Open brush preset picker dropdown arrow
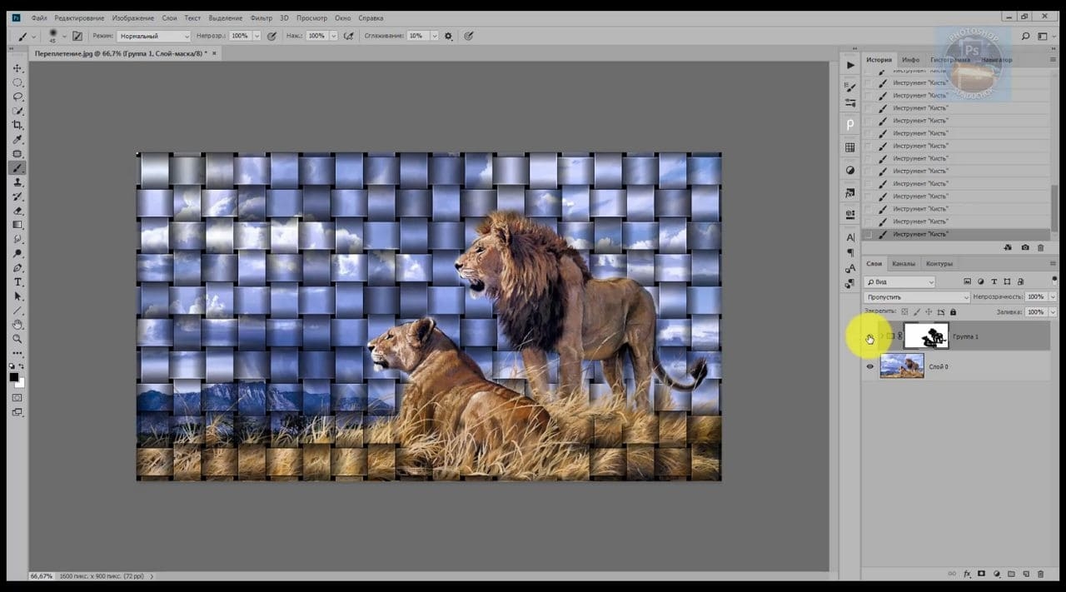The height and width of the screenshot is (592, 1066). [x=65, y=36]
